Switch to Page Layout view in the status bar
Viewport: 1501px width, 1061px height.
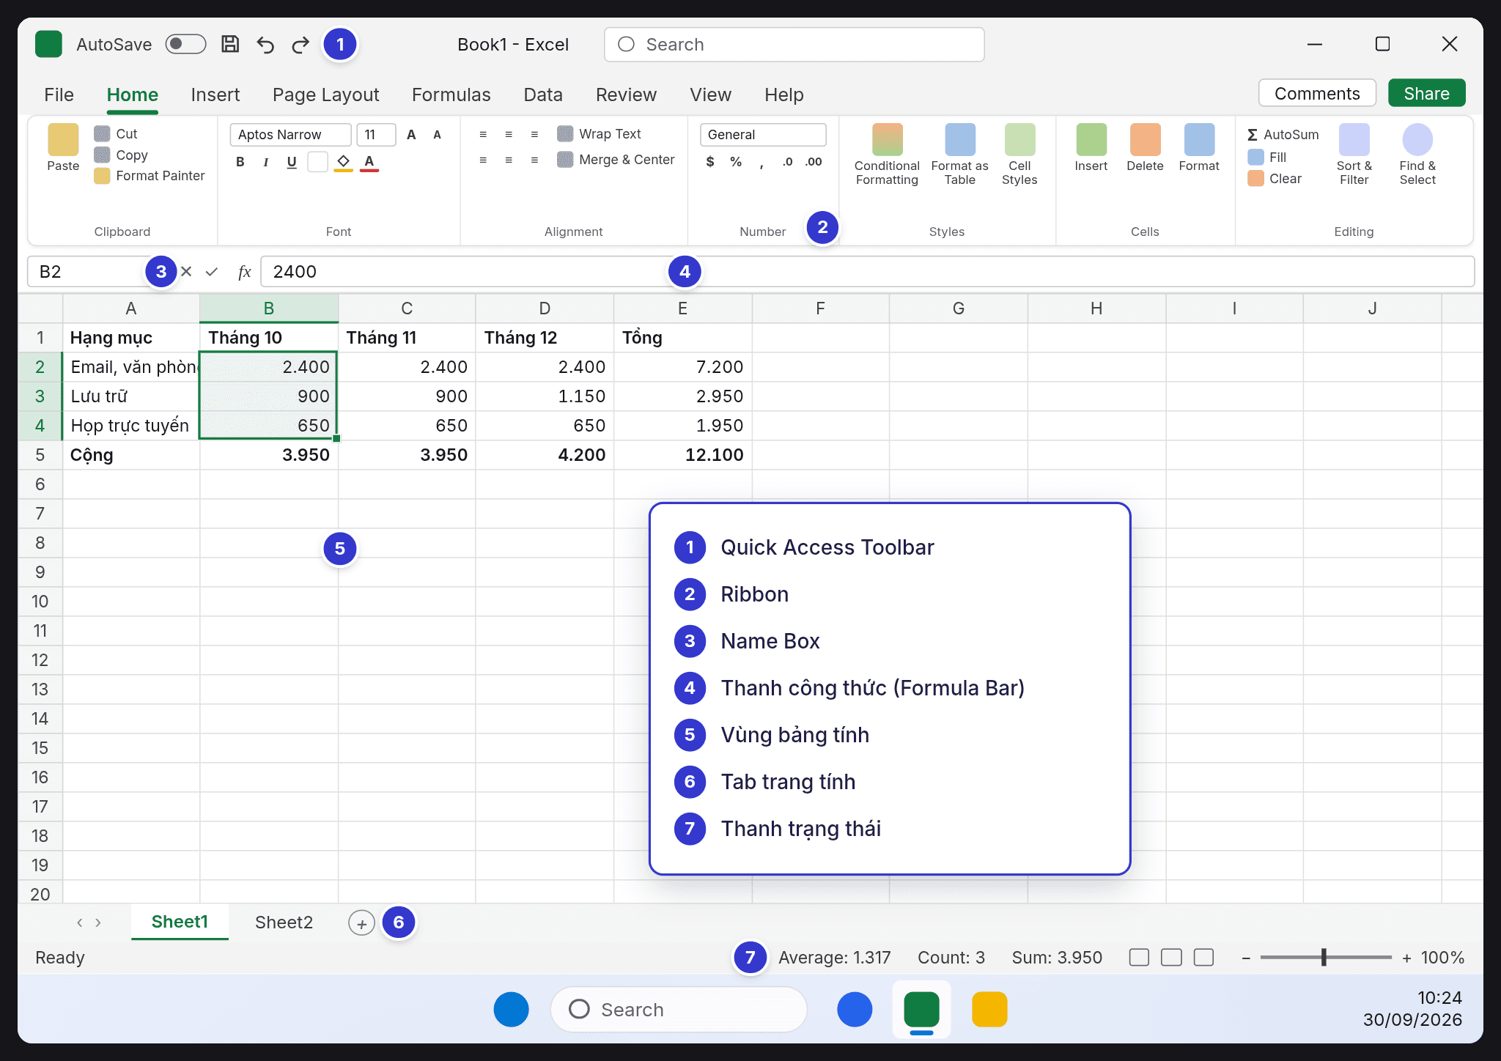pos(1171,958)
